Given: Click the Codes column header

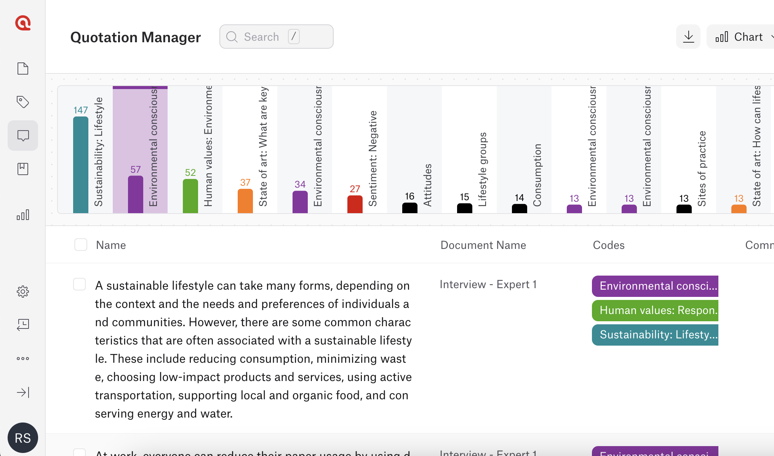Looking at the screenshot, I should (x=608, y=245).
